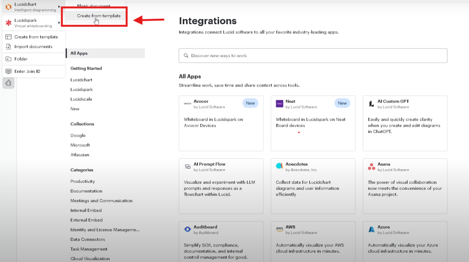Open the Auditboard card title

(x=205, y=227)
